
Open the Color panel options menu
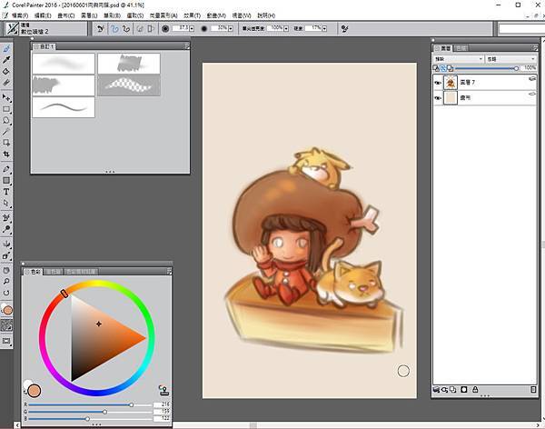tap(169, 272)
